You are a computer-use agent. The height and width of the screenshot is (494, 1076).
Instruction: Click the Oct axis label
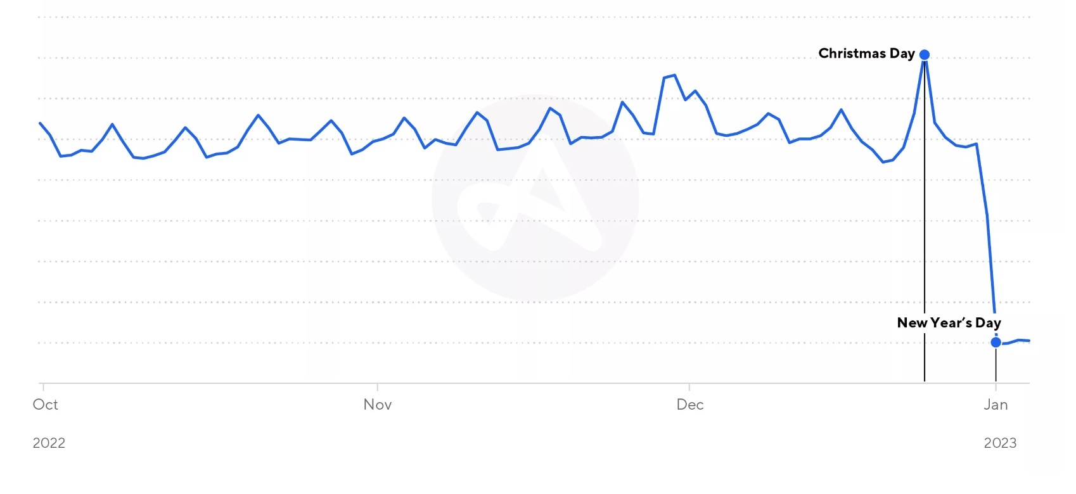(45, 405)
